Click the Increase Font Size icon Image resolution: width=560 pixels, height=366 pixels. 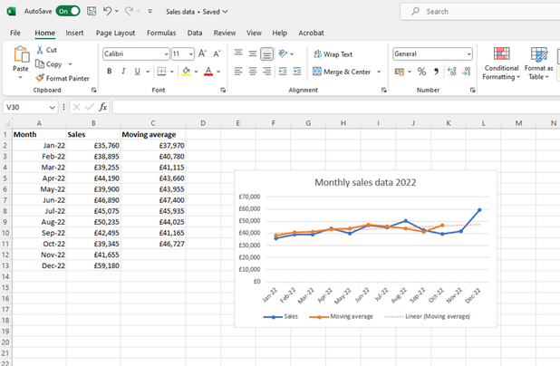(202, 53)
